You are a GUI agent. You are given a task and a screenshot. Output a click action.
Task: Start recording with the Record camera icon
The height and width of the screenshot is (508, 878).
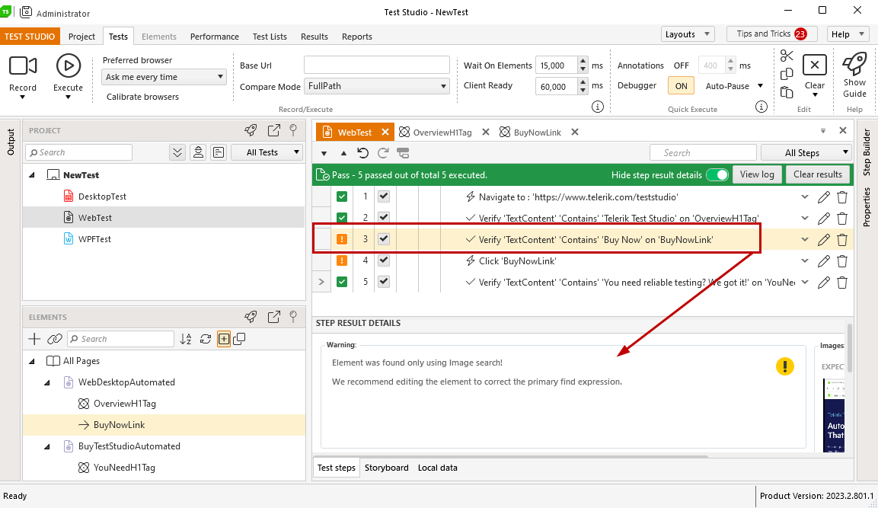pyautogui.click(x=23, y=66)
